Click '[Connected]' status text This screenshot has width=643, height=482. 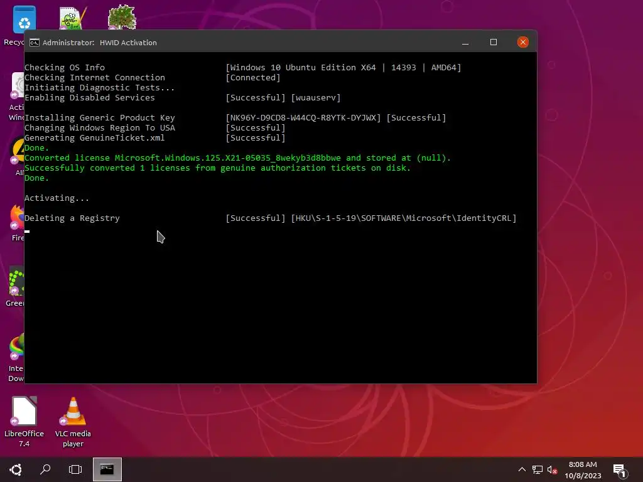click(253, 78)
